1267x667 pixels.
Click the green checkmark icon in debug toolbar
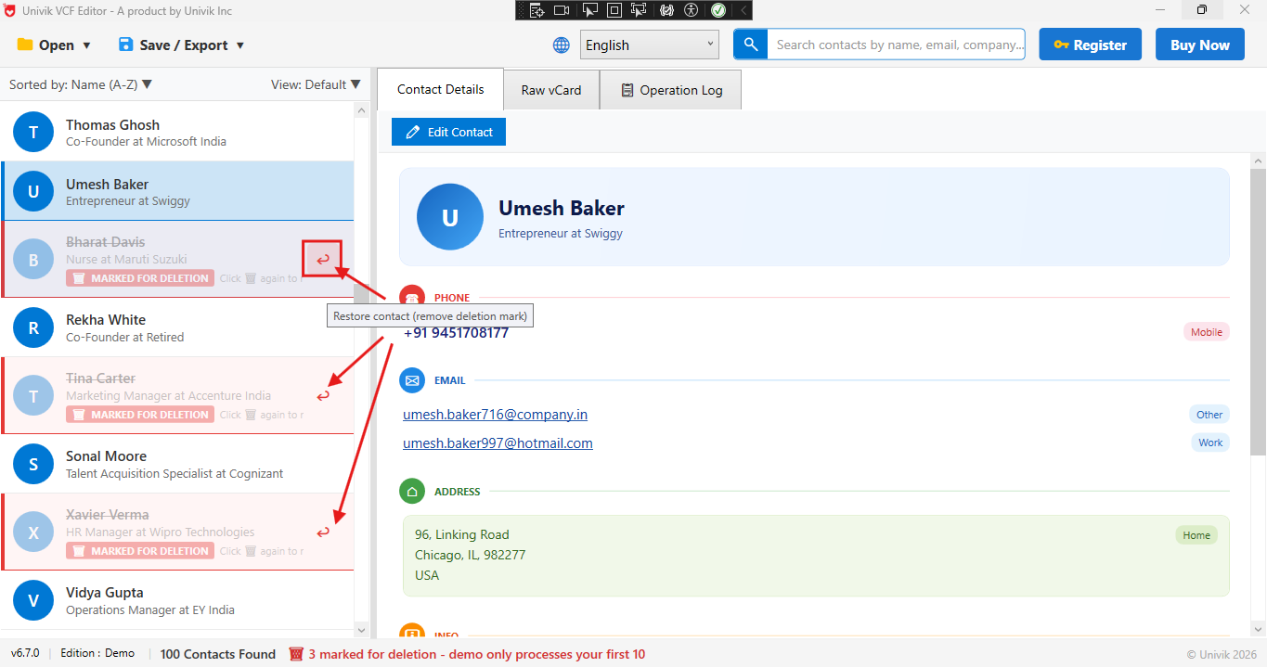click(718, 10)
